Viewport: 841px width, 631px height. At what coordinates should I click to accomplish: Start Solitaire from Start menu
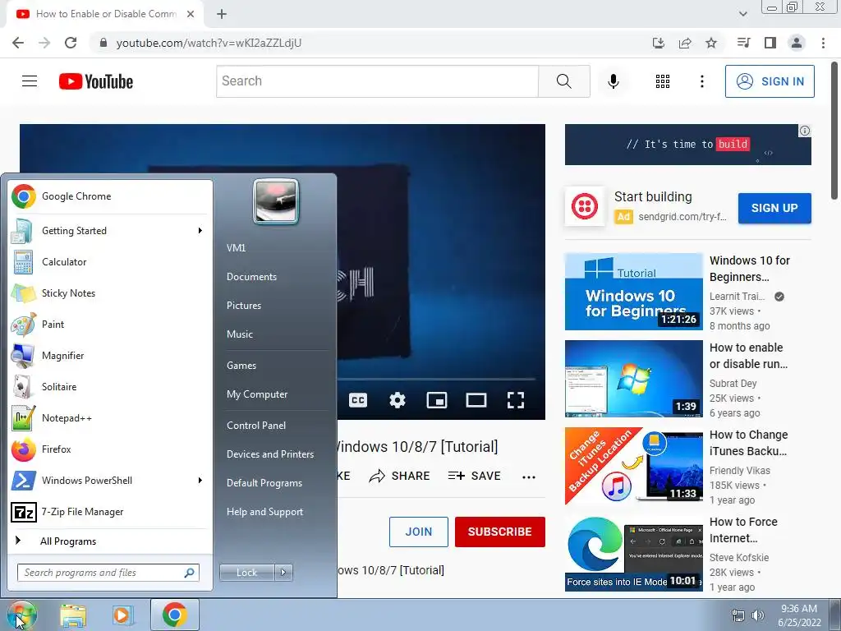109,387
